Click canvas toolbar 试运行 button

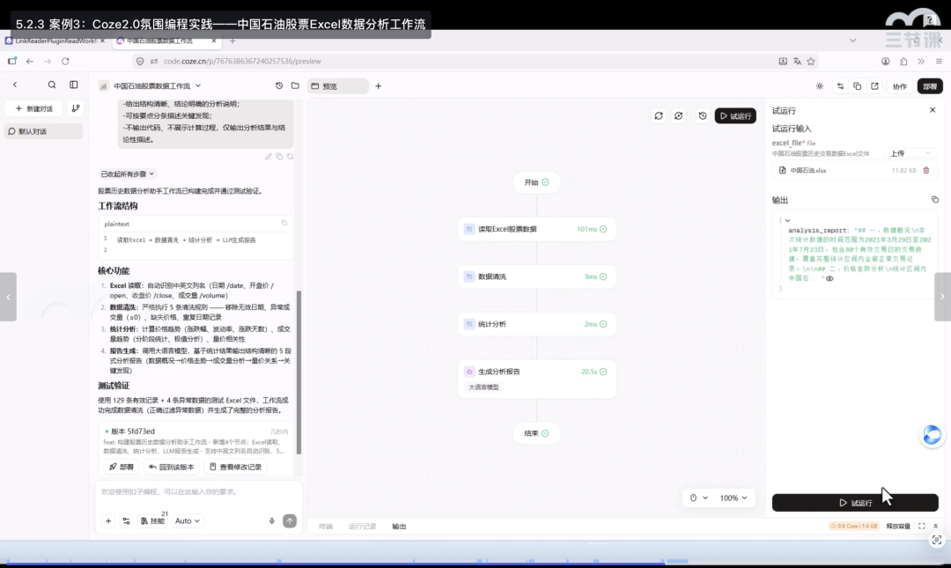tap(735, 116)
